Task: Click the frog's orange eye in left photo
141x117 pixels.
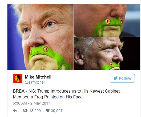Action: (x=46, y=49)
